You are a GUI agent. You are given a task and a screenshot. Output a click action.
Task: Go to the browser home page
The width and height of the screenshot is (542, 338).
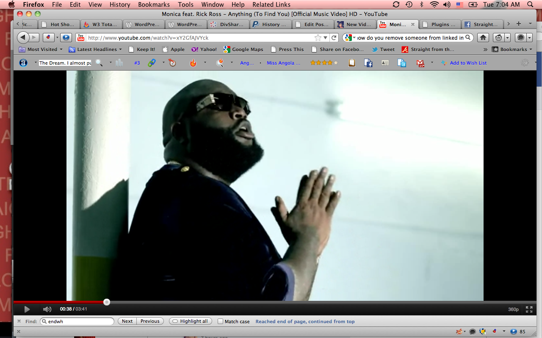coord(483,38)
